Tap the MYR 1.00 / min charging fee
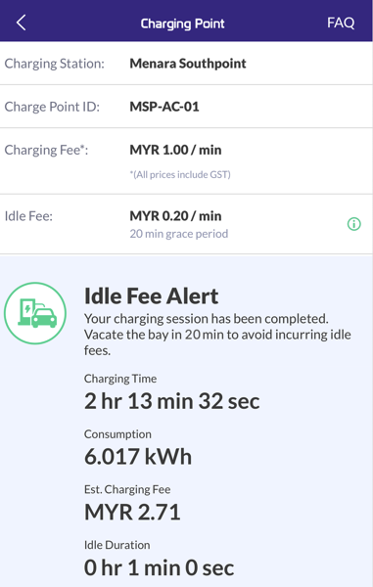The width and height of the screenshot is (373, 587). [x=175, y=150]
